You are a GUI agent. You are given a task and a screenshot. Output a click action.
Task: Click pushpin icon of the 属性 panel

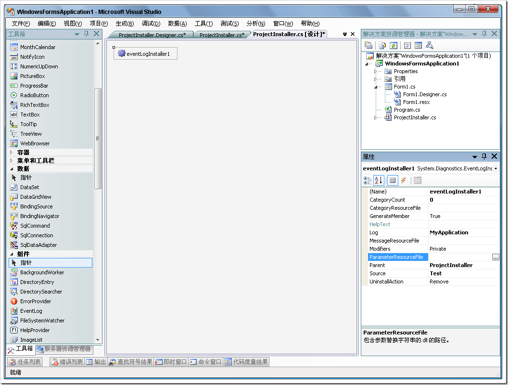coord(484,156)
